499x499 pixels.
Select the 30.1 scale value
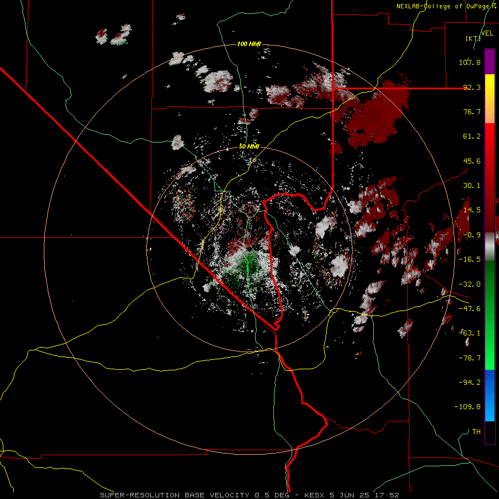coord(472,186)
